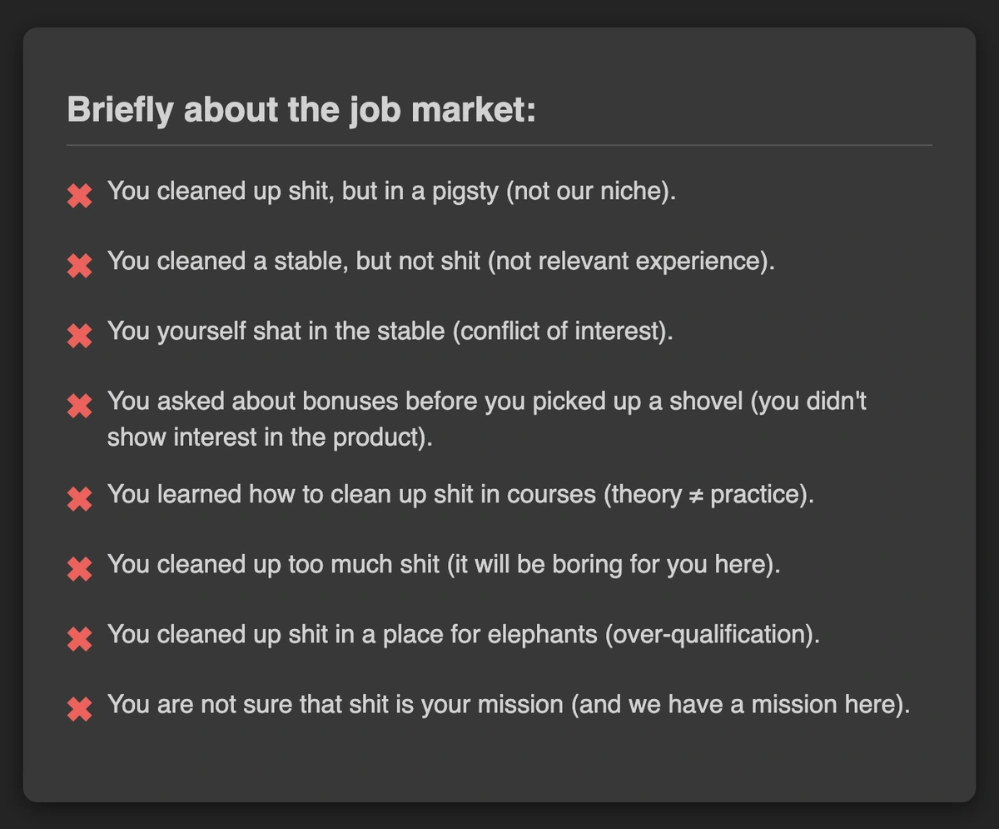Viewport: 999px width, 829px height.
Task: Click the "(not relevant experience)" text
Action: [630, 261]
